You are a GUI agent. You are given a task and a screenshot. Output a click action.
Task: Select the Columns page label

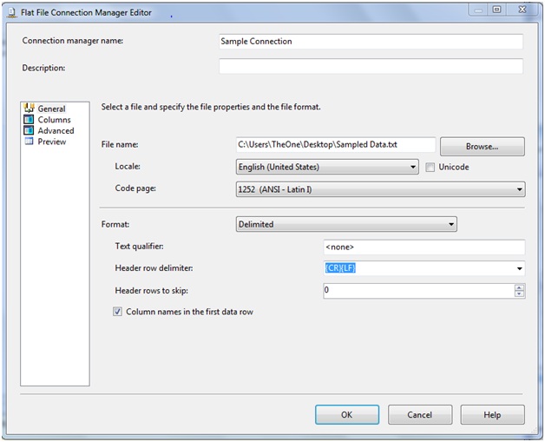coord(54,120)
